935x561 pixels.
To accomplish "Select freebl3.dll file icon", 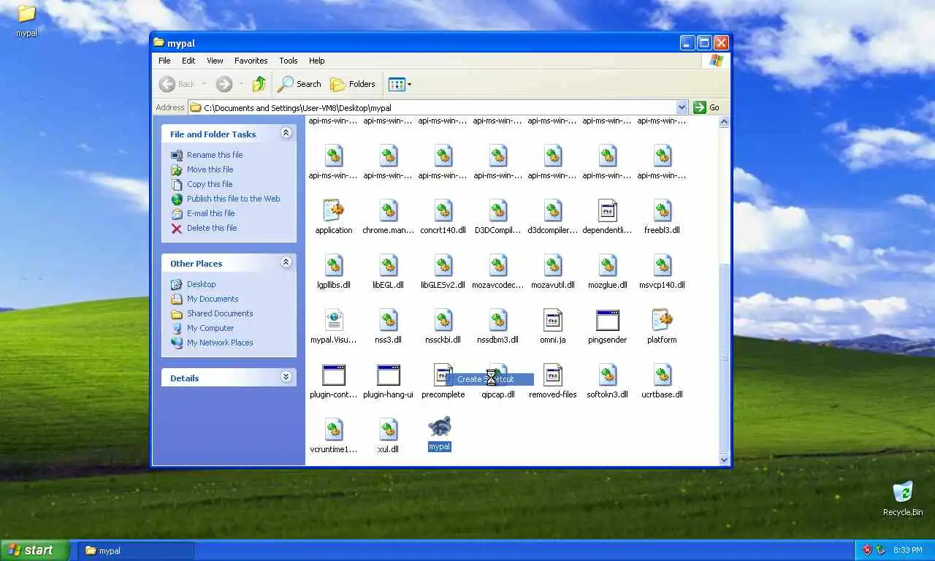I will click(663, 210).
